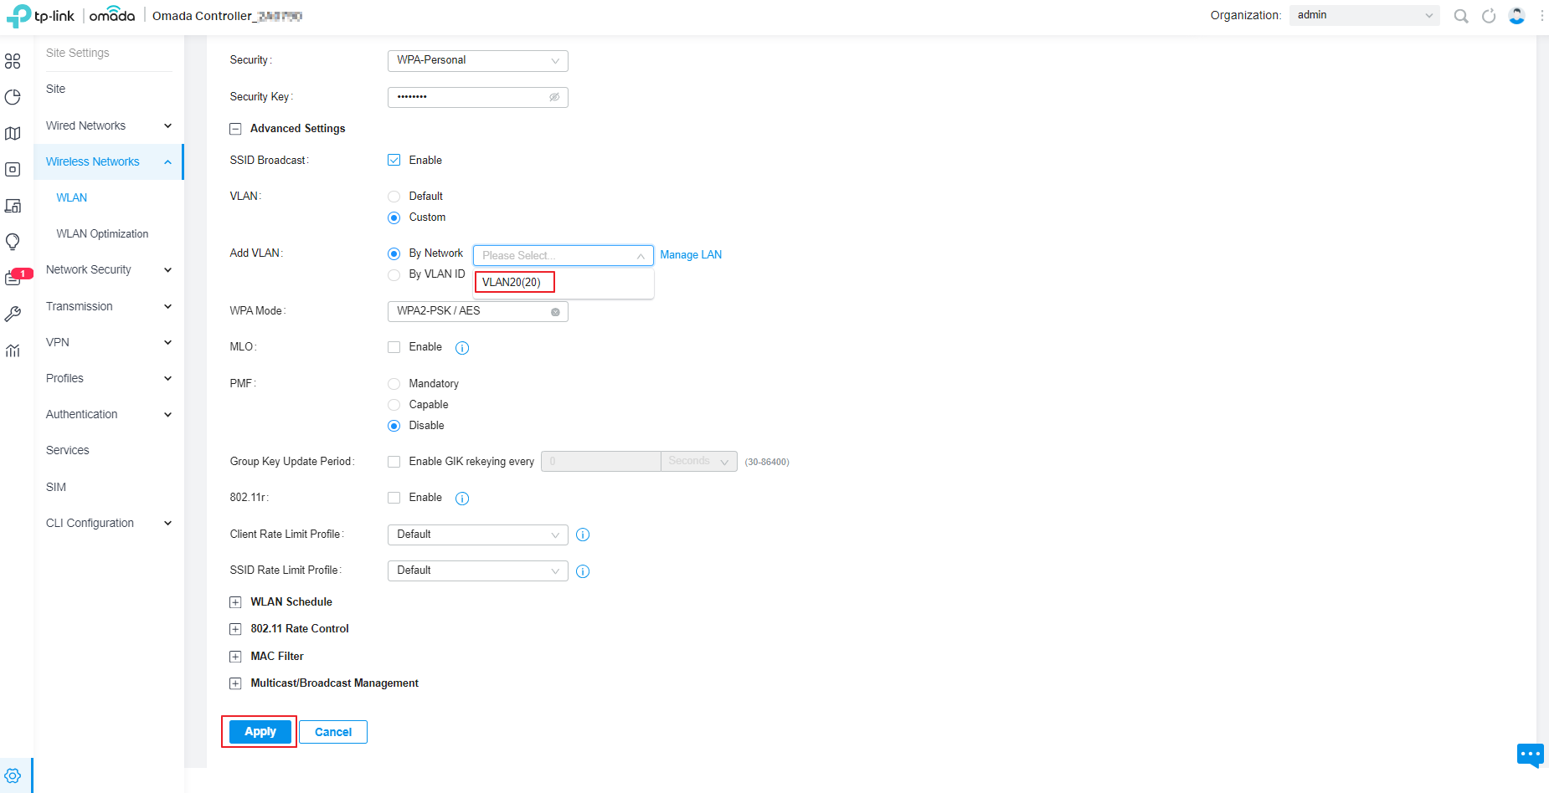Click the Apply button
1549x793 pixels.
tap(260, 732)
